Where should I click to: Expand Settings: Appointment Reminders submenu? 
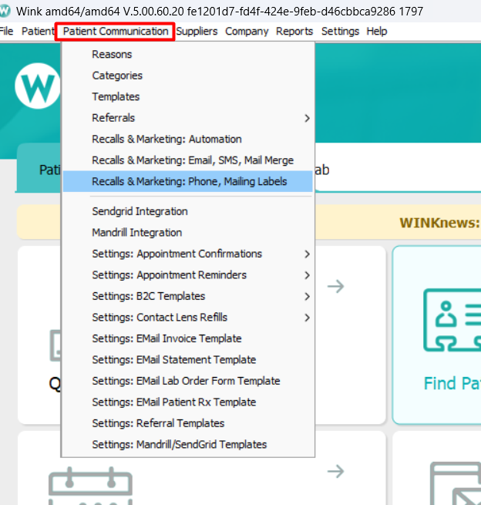tap(188, 275)
